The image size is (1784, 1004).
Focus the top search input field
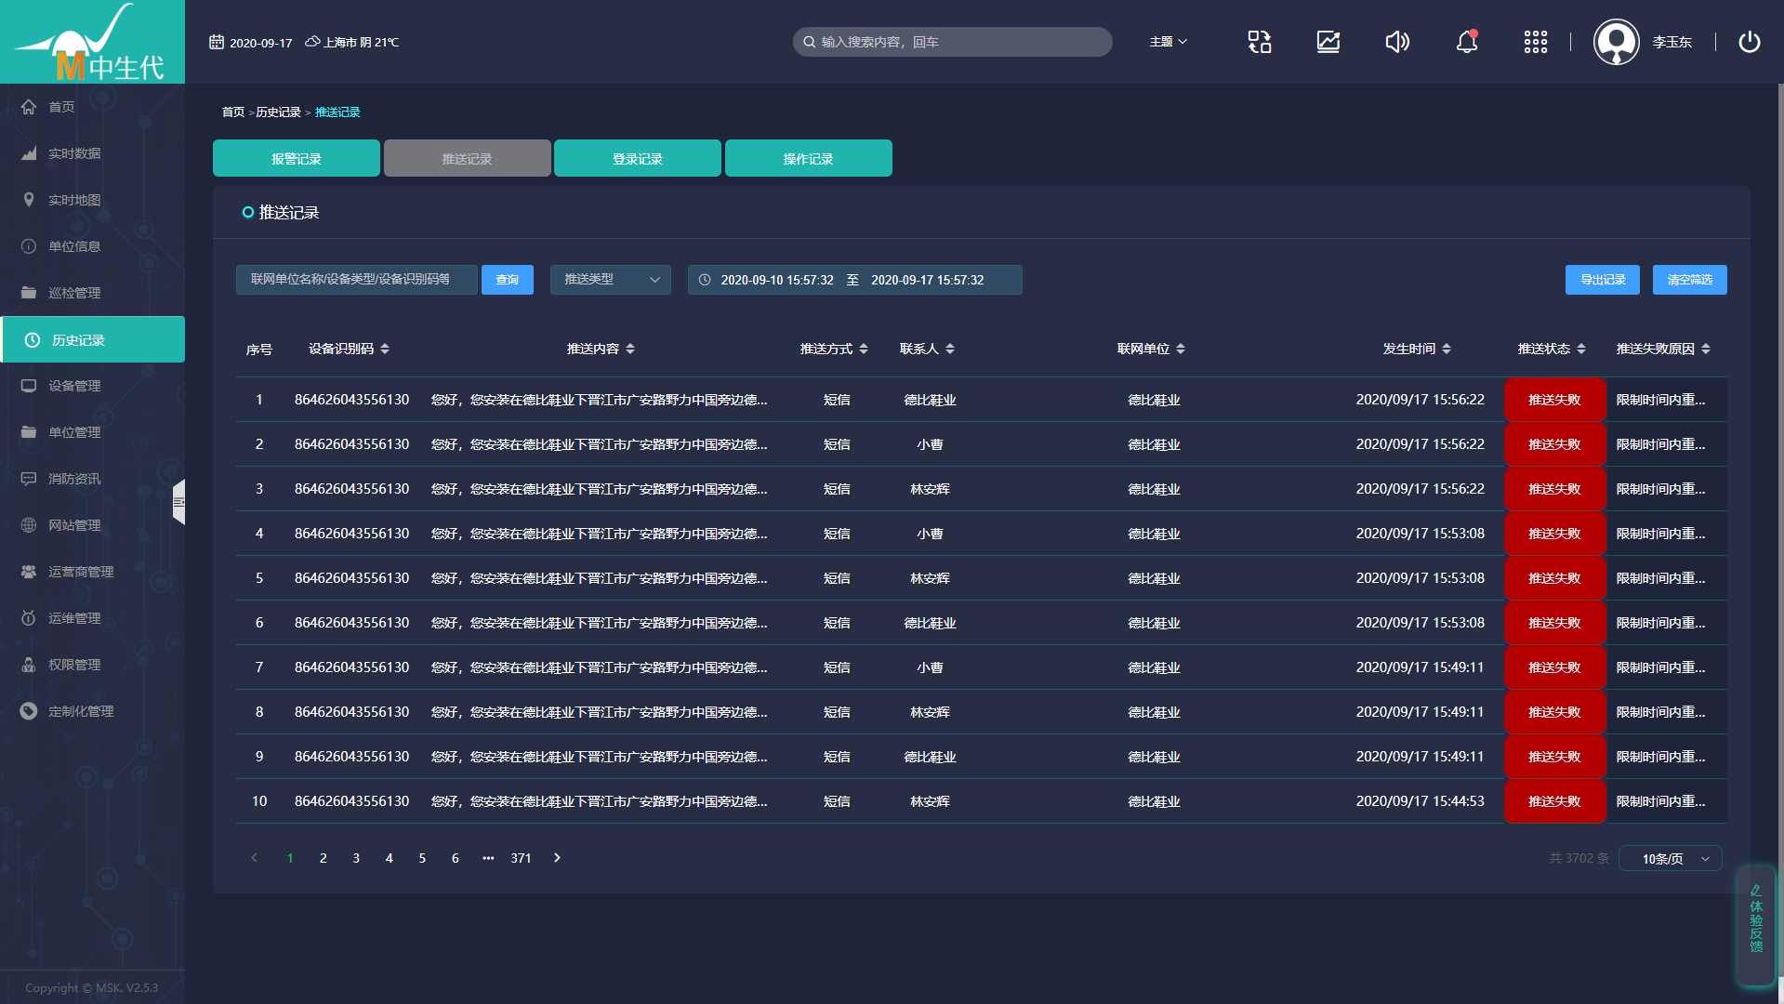click(x=958, y=42)
